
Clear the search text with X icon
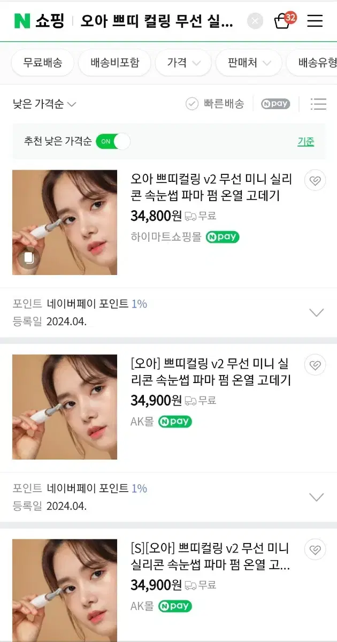coord(255,21)
